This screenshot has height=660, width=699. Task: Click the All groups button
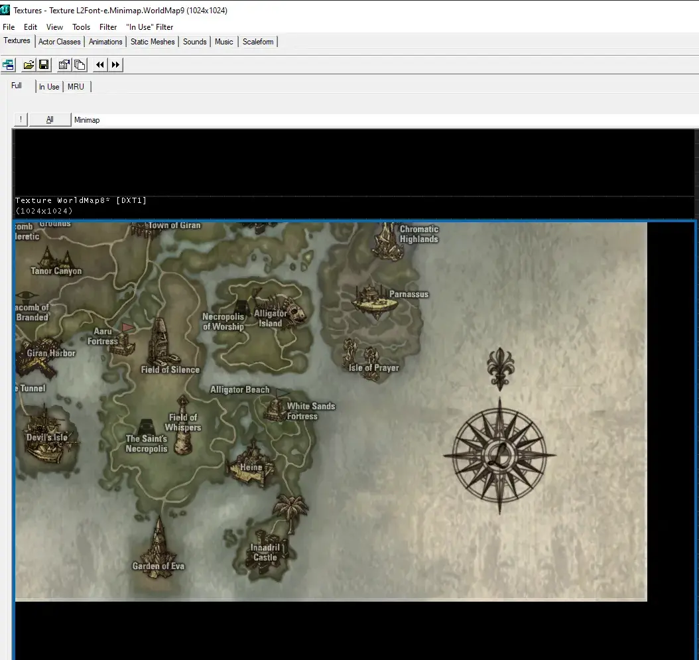pos(50,119)
